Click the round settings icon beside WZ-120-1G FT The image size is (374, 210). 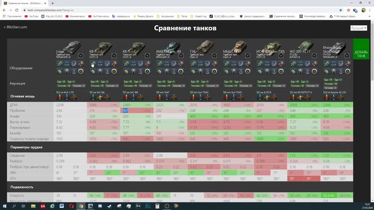tap(314, 55)
